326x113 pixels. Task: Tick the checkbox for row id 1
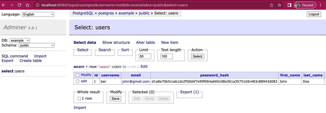pos(77,81)
